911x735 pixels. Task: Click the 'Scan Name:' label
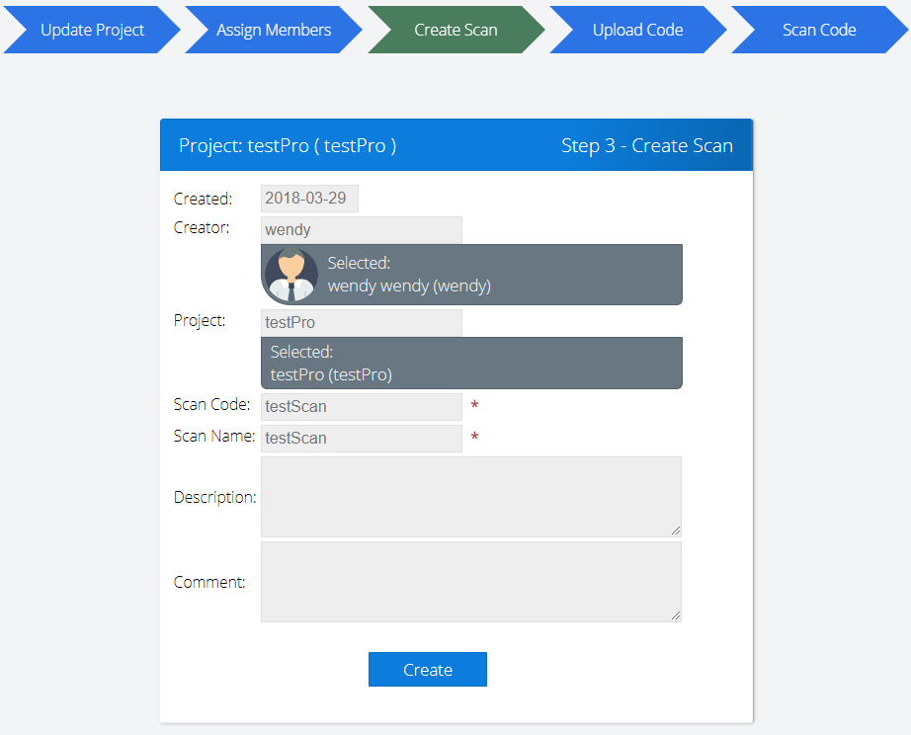point(214,436)
